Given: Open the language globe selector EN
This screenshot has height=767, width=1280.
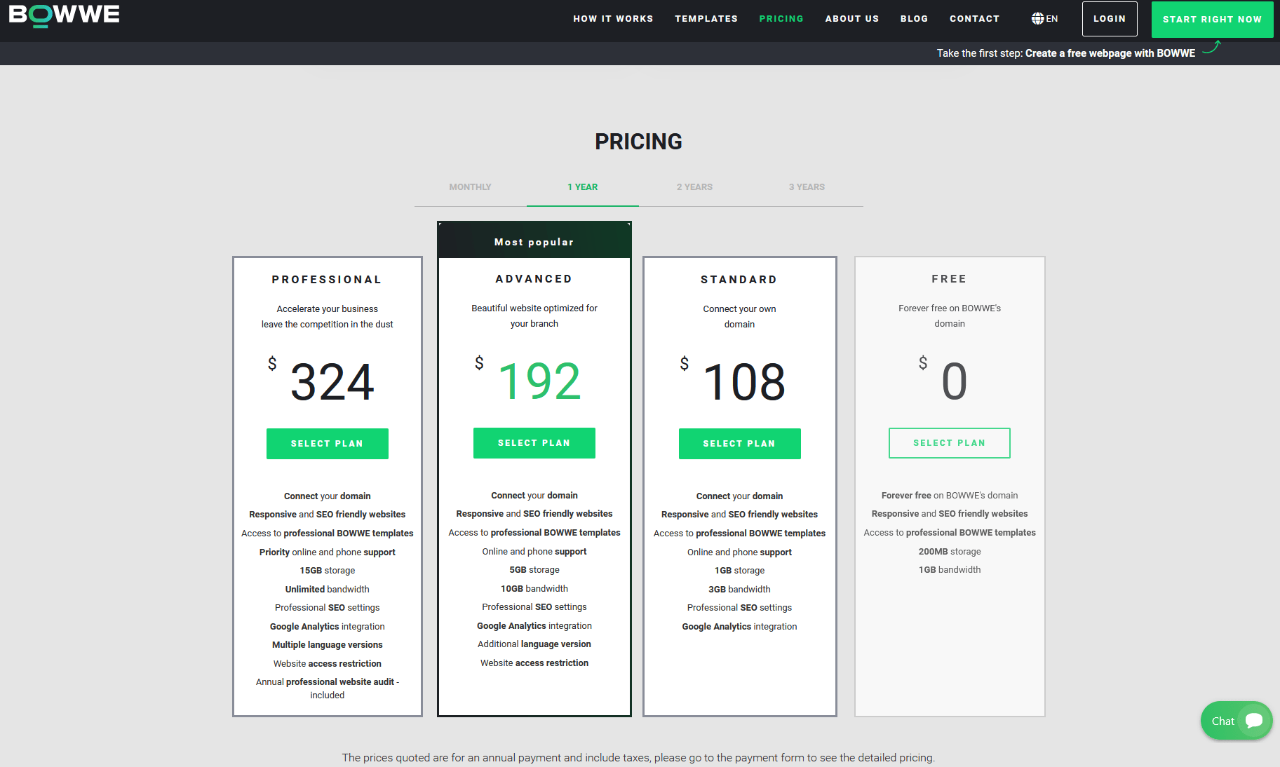Looking at the screenshot, I should pos(1044,19).
